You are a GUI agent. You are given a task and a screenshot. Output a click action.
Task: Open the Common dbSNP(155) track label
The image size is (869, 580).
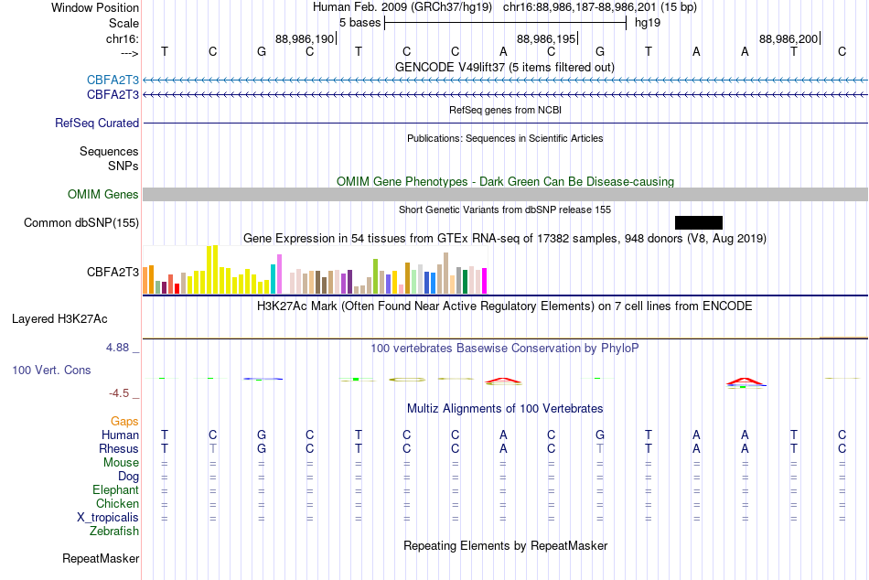[81, 223]
